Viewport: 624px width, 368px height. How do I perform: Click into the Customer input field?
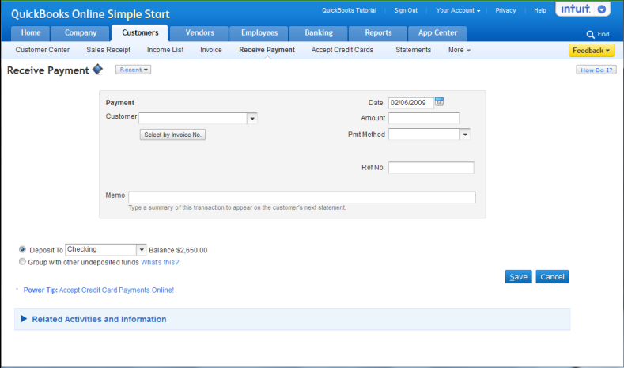click(193, 119)
